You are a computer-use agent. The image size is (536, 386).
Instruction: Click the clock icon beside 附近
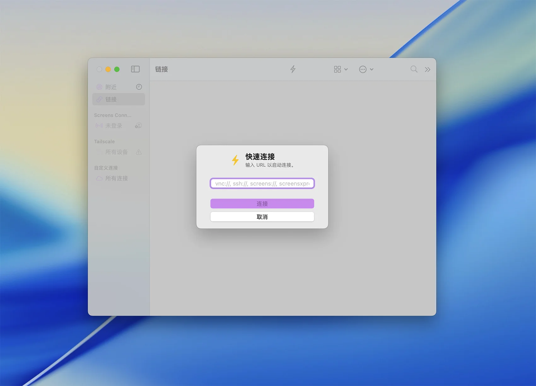point(139,87)
